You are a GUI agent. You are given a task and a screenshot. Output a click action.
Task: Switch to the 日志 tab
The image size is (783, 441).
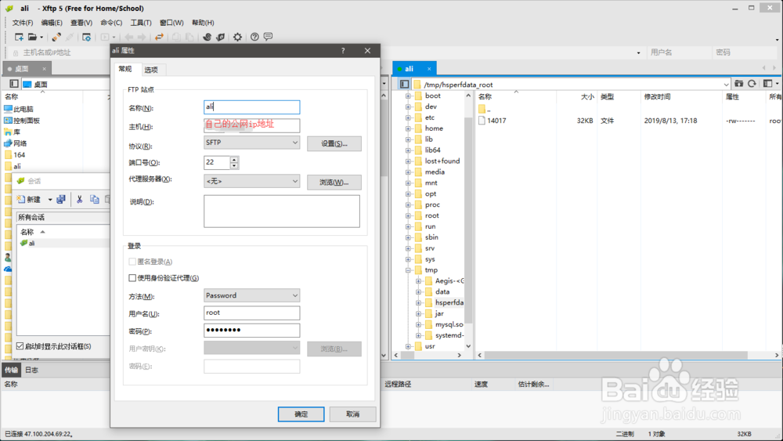tap(31, 370)
